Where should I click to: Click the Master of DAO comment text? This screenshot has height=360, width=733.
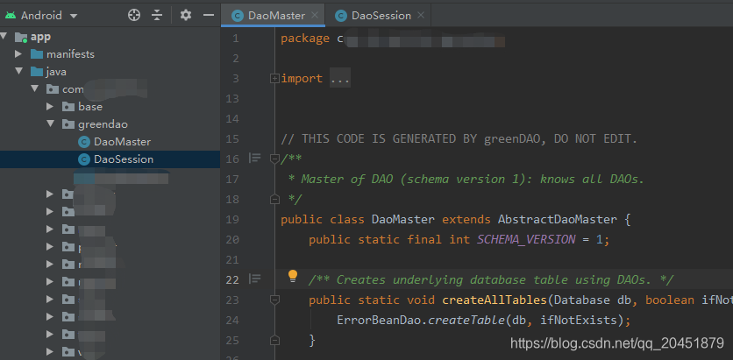coord(472,180)
